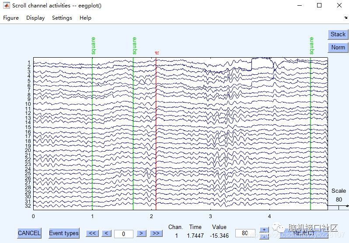Select the first green square event label

(x=93, y=46)
